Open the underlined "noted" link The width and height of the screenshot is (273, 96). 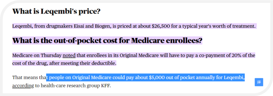coord(69,56)
